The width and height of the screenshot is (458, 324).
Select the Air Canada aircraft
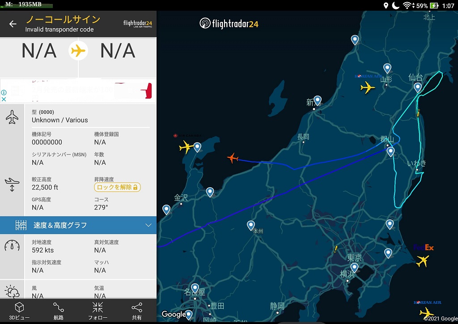click(x=186, y=147)
